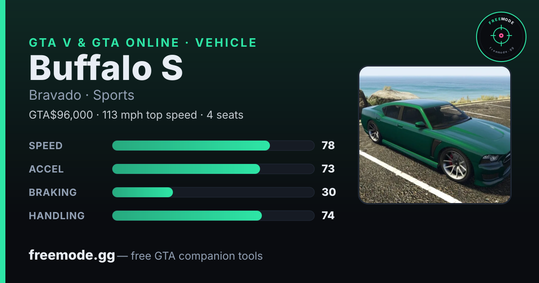The width and height of the screenshot is (539, 283).
Task: Click the speed value 78
Action: (328, 146)
